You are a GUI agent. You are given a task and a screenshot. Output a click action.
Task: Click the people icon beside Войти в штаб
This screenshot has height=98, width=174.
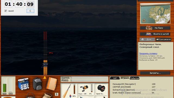point(149,34)
